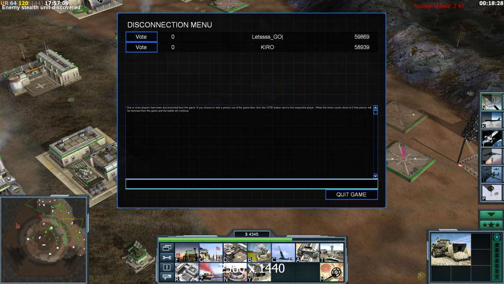Vote to remove player Letssss_GO|
Image resolution: width=504 pixels, height=284 pixels.
click(x=141, y=36)
